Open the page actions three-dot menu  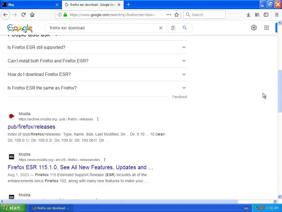(169, 15)
